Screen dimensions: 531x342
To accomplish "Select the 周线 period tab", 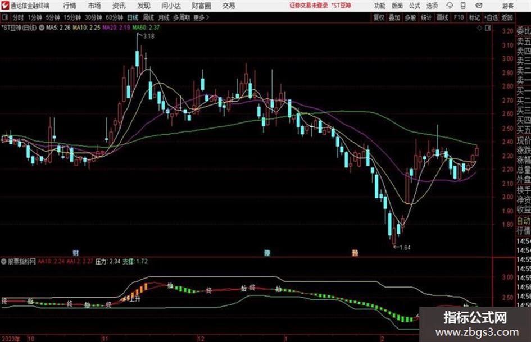I will (x=148, y=17).
